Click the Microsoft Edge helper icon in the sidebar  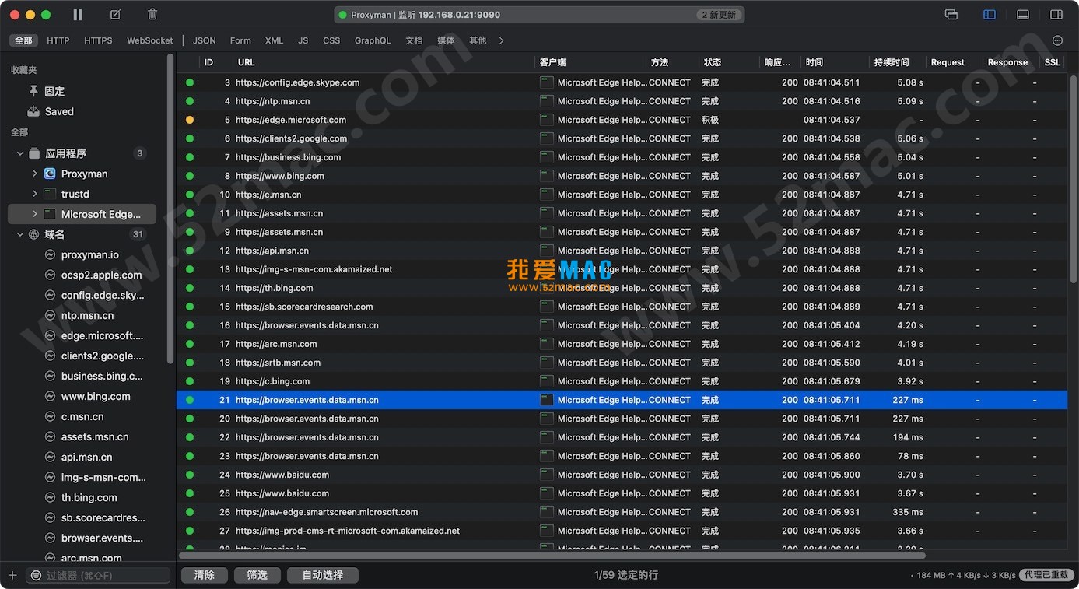(50, 214)
